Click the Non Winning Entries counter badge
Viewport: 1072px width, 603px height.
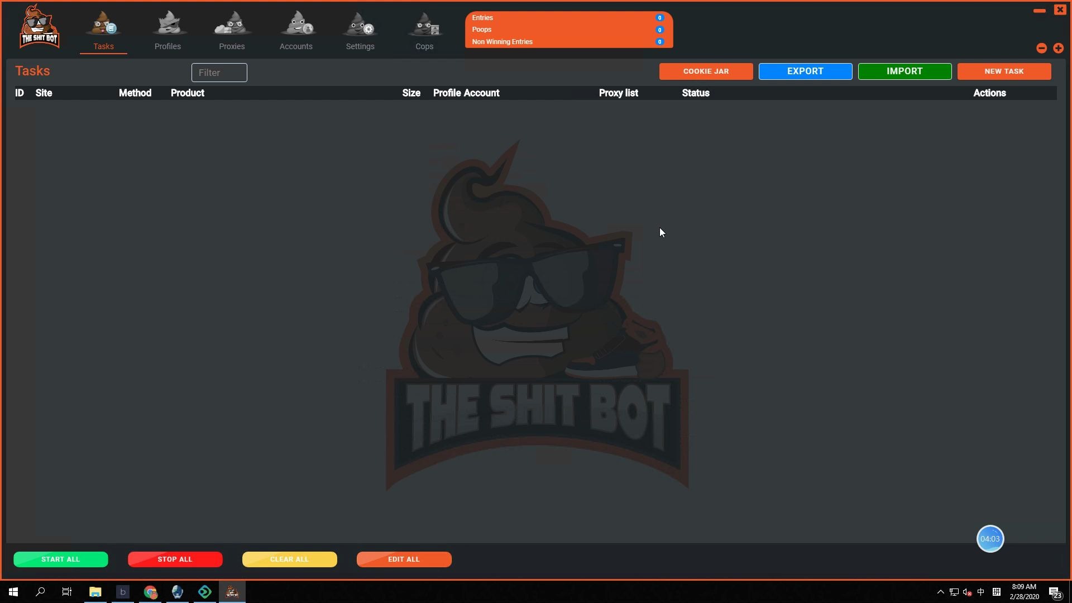coord(659,42)
